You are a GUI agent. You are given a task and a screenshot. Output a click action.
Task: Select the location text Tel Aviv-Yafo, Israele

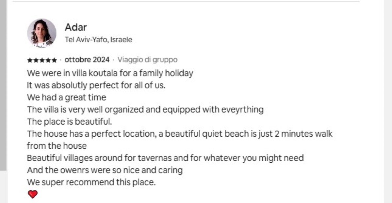click(98, 40)
